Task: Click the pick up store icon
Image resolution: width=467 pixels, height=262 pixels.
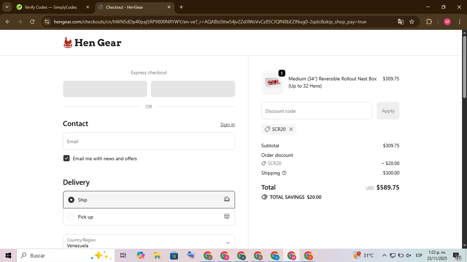Action: [x=227, y=216]
